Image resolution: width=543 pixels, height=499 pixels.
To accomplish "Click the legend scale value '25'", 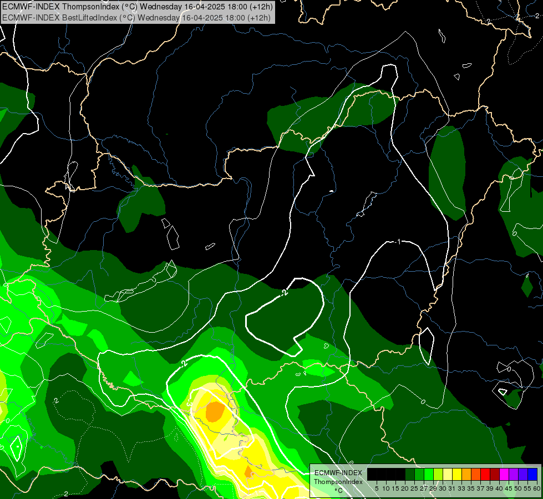I will 414,488.
